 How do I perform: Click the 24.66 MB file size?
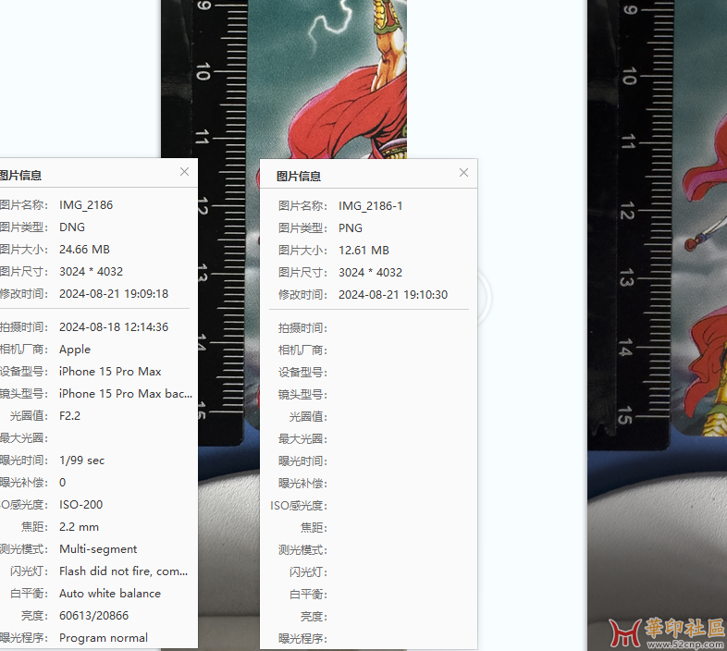coord(84,250)
